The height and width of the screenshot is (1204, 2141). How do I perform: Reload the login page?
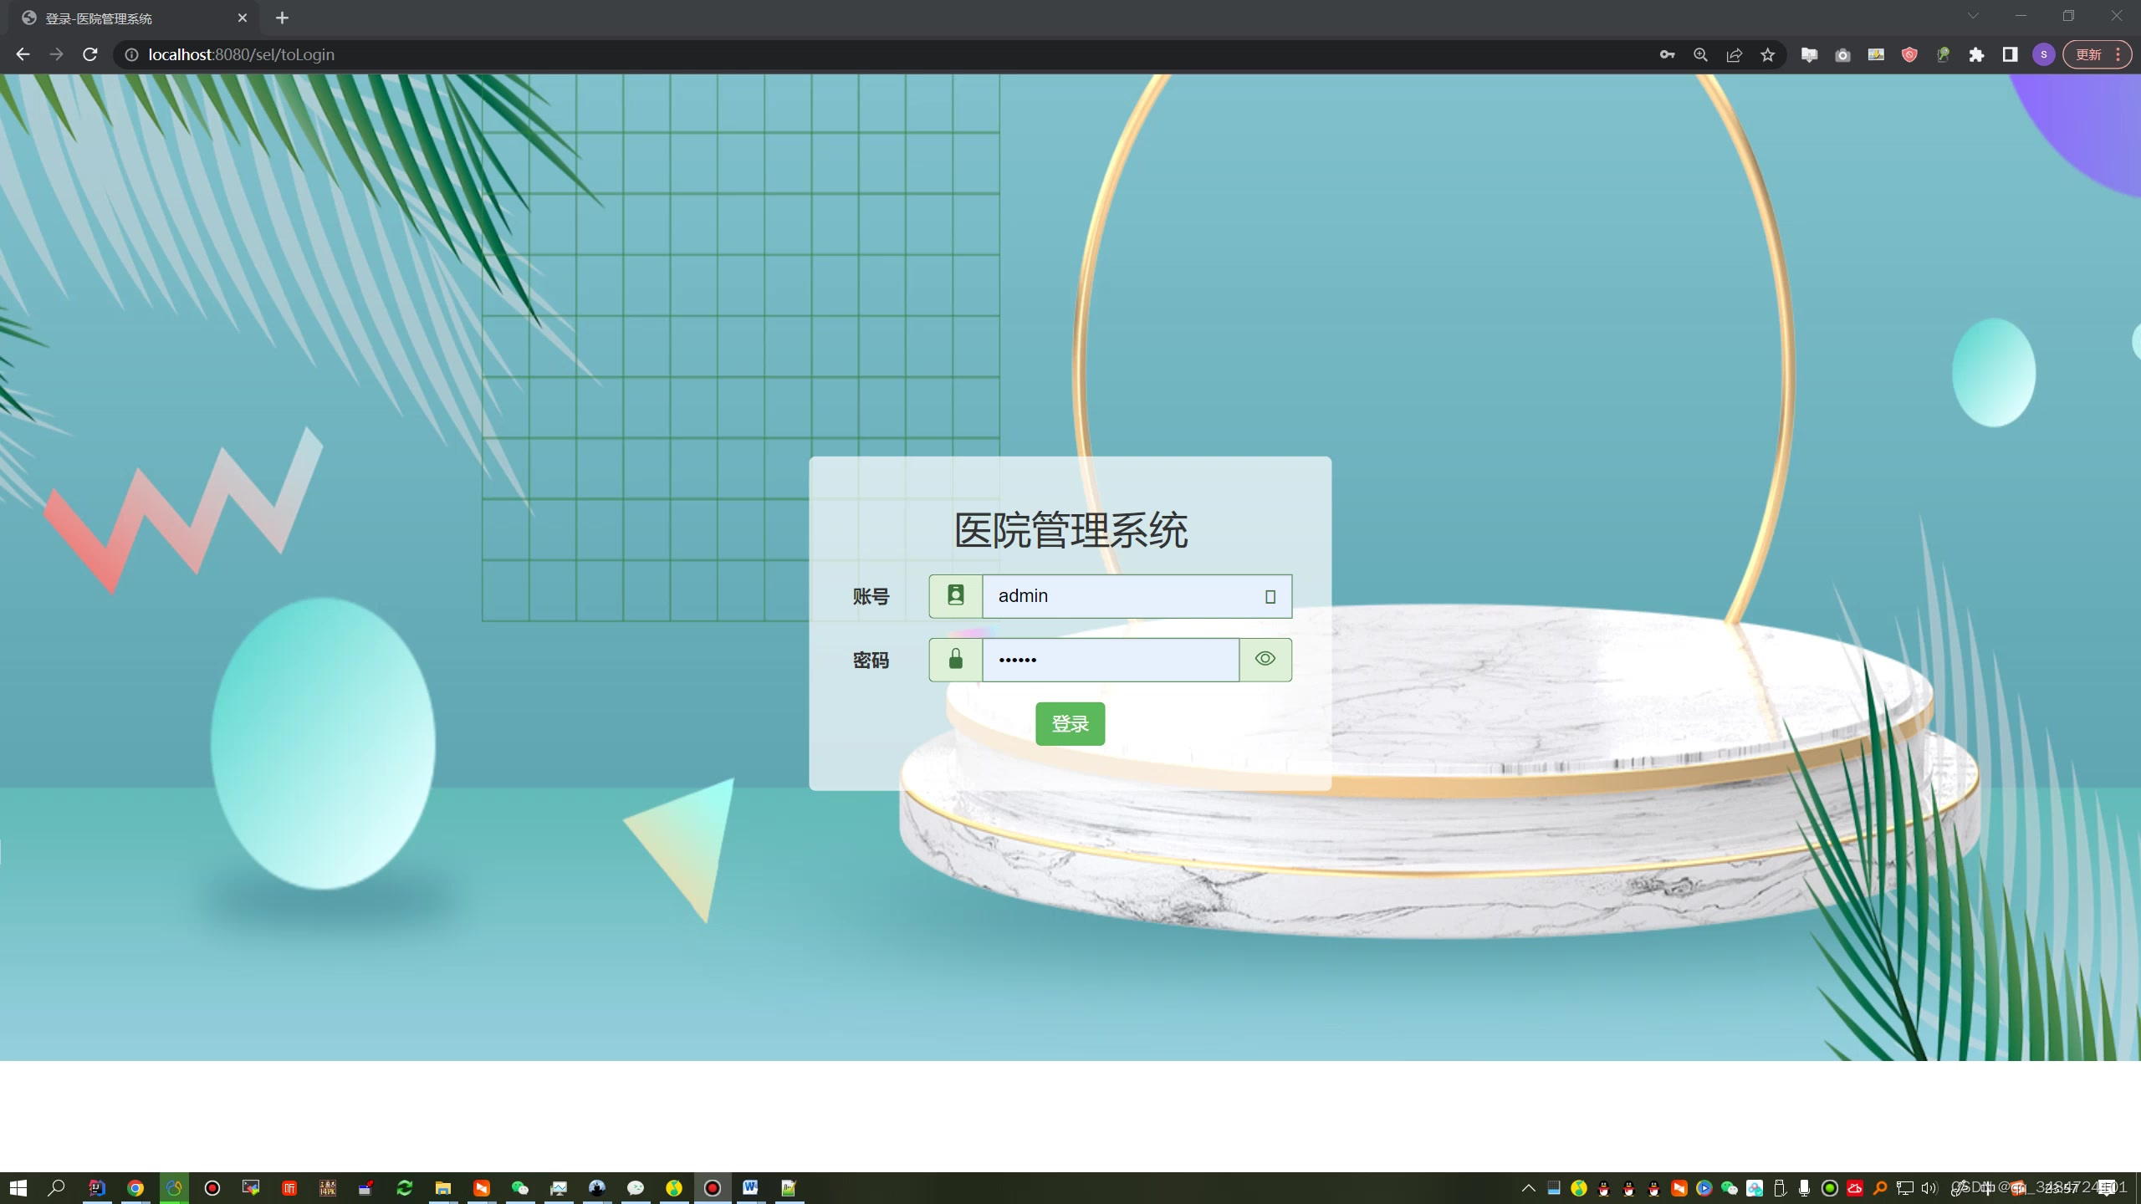pos(90,54)
